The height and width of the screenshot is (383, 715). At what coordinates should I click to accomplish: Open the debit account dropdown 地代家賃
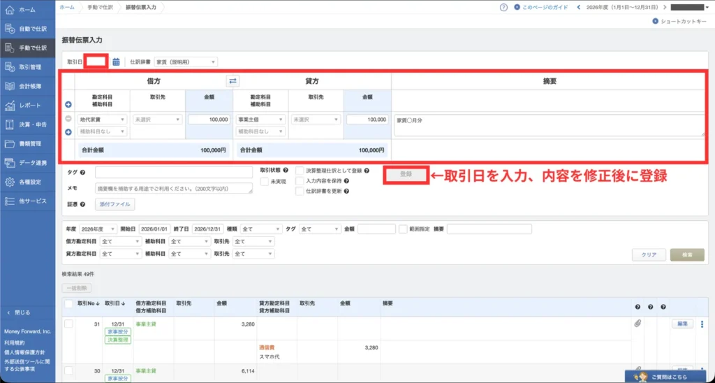[x=102, y=120]
